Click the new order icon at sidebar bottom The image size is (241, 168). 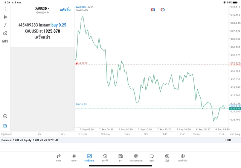(5, 126)
